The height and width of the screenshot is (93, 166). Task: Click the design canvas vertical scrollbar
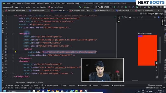tap(160, 50)
